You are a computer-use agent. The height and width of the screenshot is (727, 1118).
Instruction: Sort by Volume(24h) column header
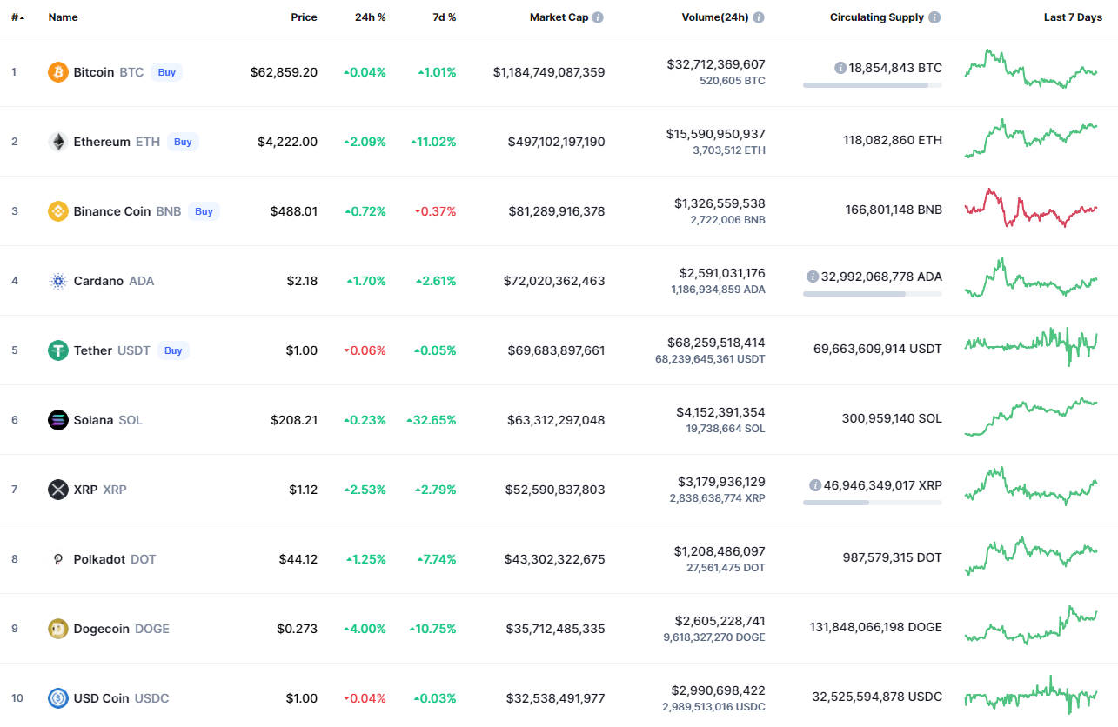click(715, 17)
